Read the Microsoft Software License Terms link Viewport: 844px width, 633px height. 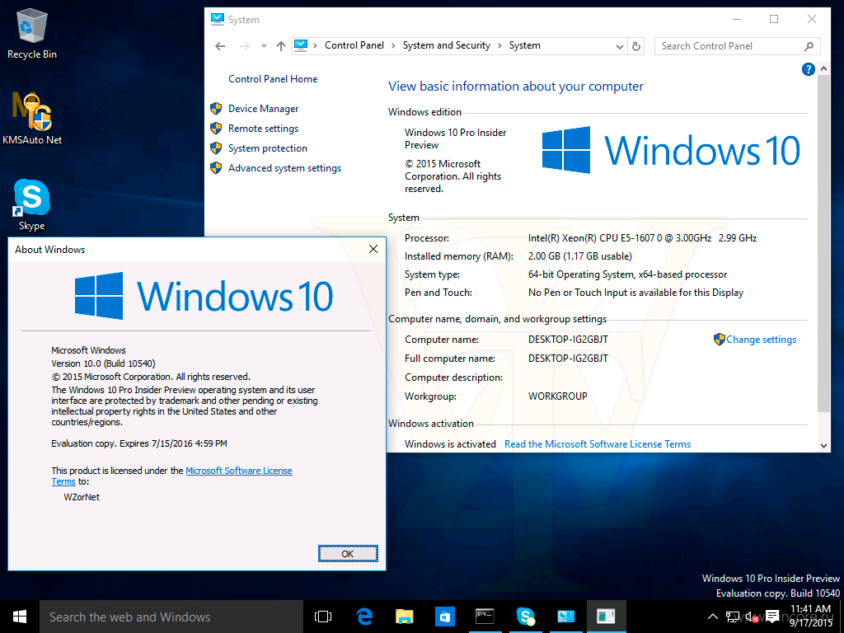pos(598,444)
